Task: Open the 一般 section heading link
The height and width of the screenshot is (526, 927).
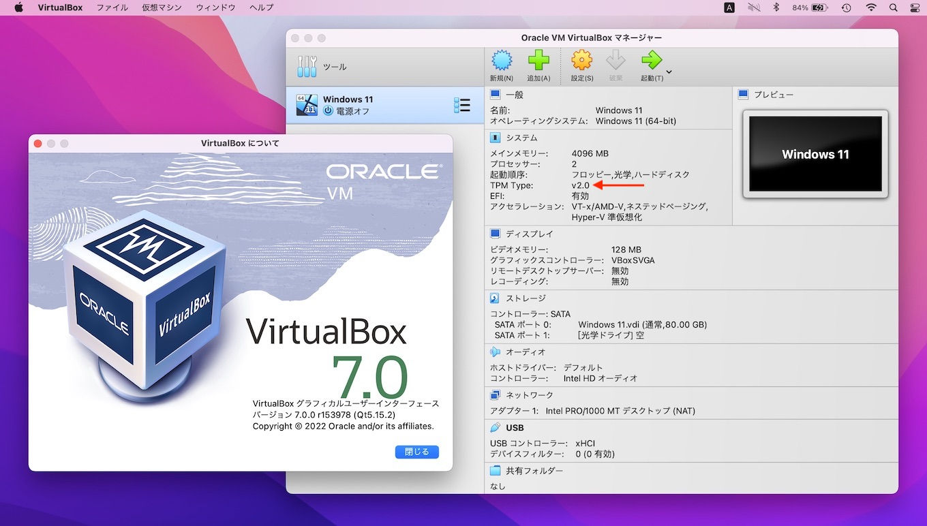Action: 514,95
